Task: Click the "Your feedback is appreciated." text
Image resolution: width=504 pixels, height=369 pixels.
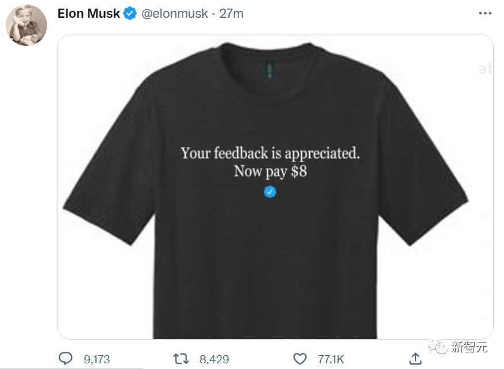Action: coord(270,153)
